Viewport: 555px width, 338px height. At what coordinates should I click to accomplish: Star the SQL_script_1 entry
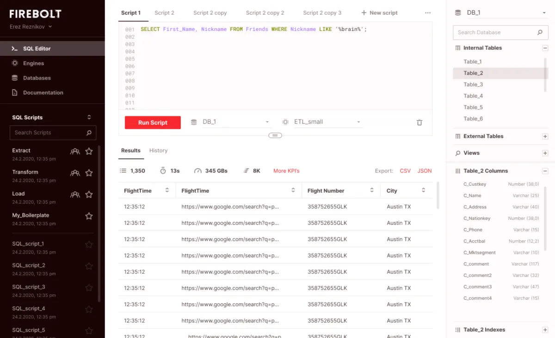click(x=88, y=244)
